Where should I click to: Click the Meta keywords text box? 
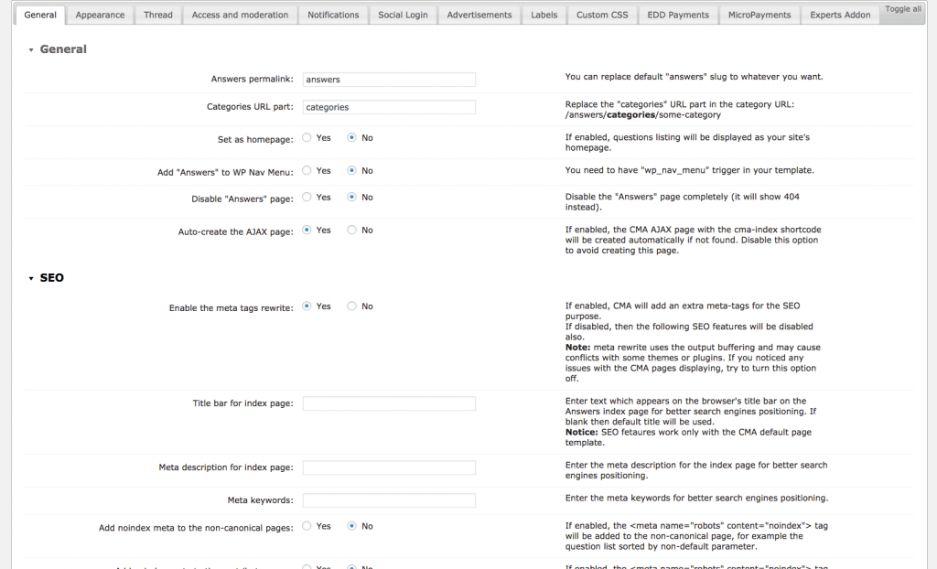(x=388, y=499)
